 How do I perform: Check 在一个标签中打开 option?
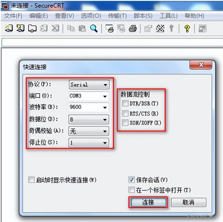(132, 190)
